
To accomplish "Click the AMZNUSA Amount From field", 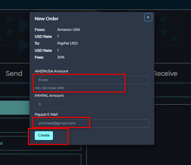I will tap(92, 80).
